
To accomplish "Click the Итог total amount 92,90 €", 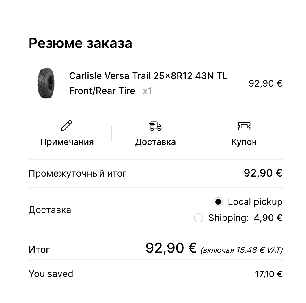I will pyautogui.click(x=171, y=248).
